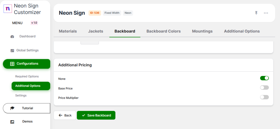Go to the Mountings tab
The width and height of the screenshot is (280, 129).
pyautogui.click(x=202, y=31)
